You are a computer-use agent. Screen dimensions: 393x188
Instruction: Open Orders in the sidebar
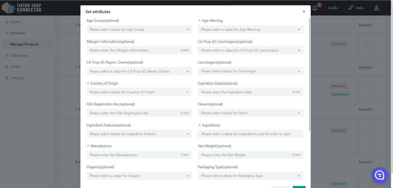click(16, 67)
